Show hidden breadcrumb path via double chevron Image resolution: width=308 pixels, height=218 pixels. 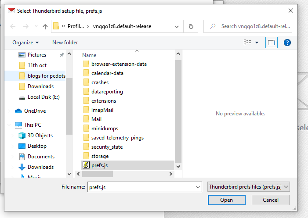click(63, 26)
